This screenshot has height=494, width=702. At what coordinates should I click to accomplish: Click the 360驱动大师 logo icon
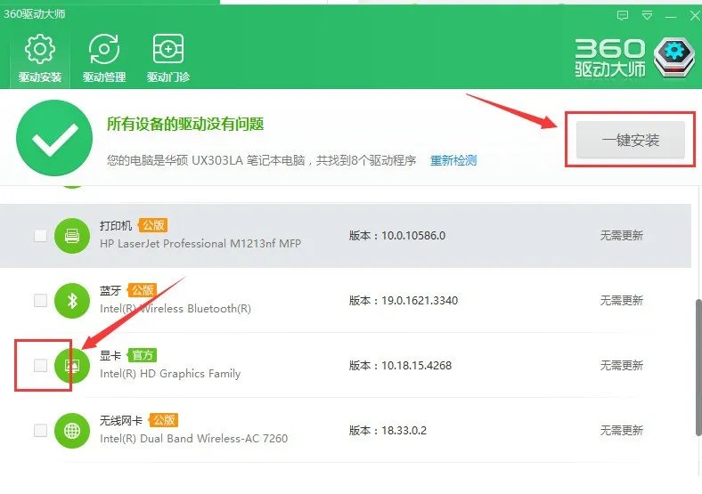(x=673, y=57)
